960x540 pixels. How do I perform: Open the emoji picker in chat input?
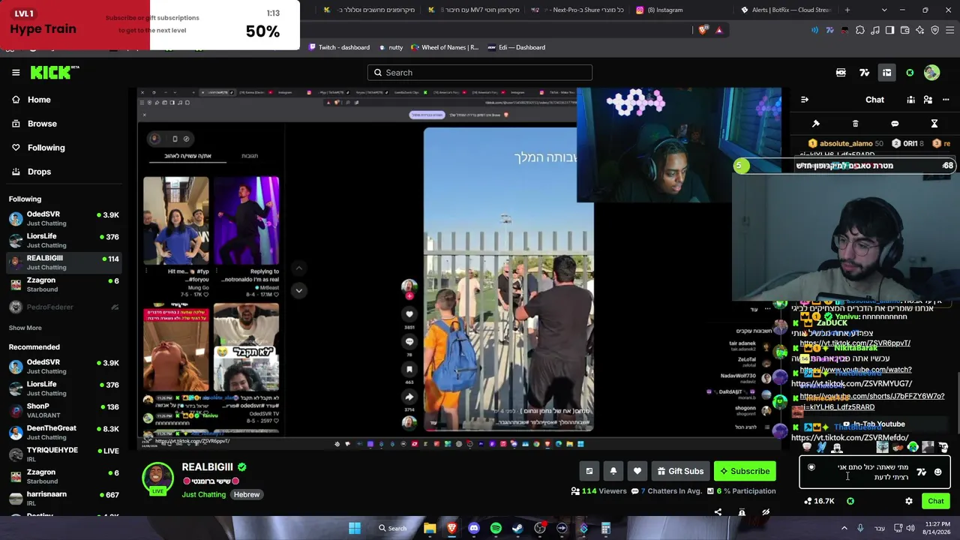click(x=937, y=472)
